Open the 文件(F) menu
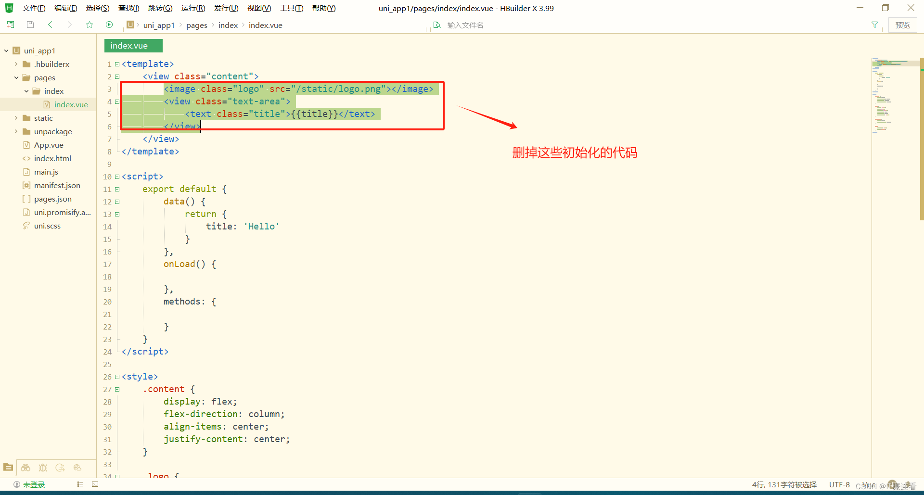Viewport: 924px width, 495px height. tap(34, 8)
